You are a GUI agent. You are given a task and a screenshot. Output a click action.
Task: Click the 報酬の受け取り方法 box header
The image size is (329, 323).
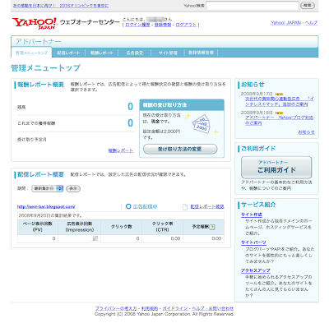click(182, 105)
